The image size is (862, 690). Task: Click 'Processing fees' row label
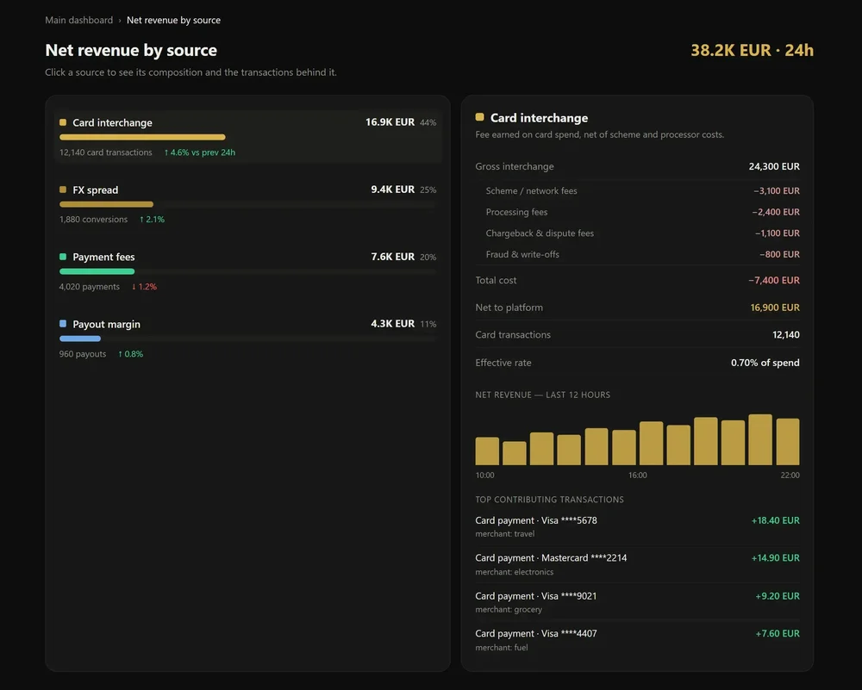point(516,212)
